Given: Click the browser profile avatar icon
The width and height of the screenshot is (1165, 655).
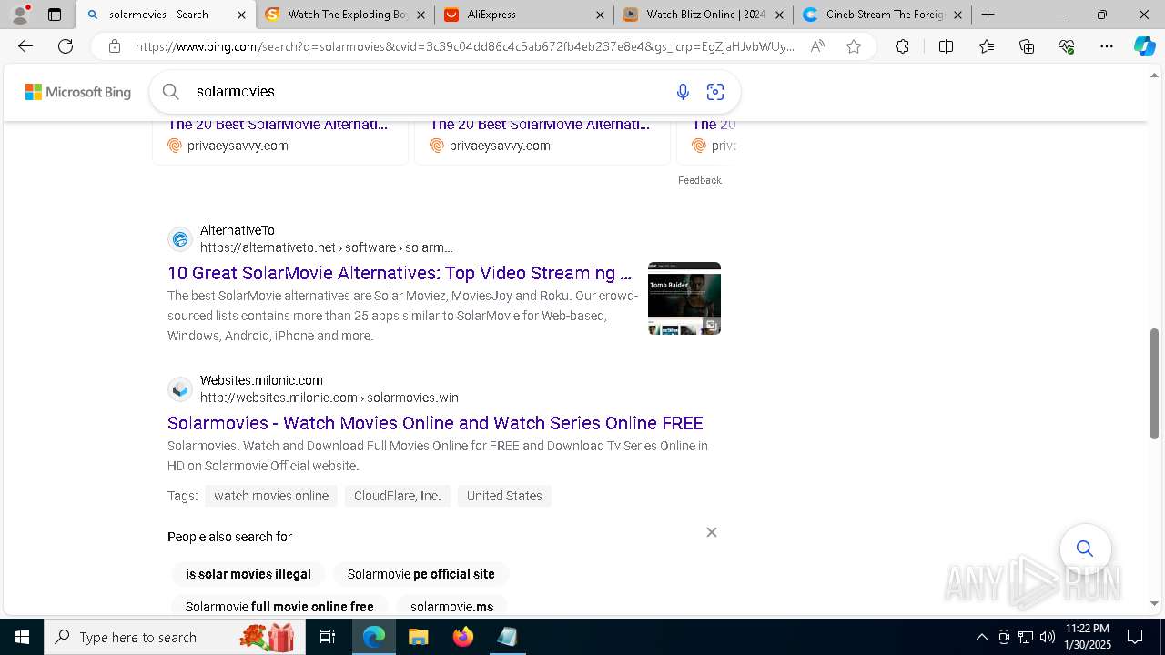Looking at the screenshot, I should pyautogui.click(x=20, y=14).
